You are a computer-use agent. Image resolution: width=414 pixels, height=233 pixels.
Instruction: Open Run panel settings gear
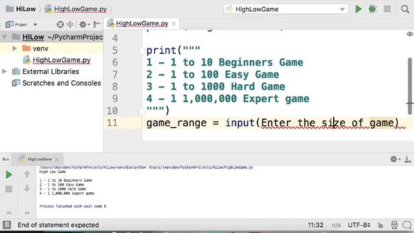tap(395, 159)
